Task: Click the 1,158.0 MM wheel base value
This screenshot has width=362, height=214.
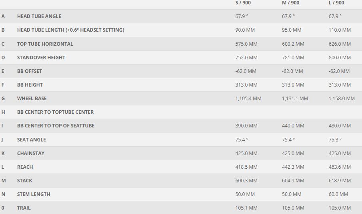Action: click(342, 98)
